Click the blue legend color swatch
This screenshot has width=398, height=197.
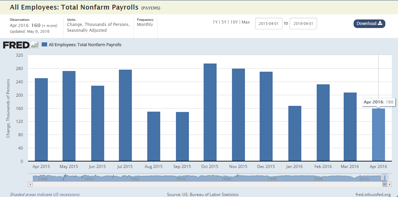pyautogui.click(x=44, y=45)
